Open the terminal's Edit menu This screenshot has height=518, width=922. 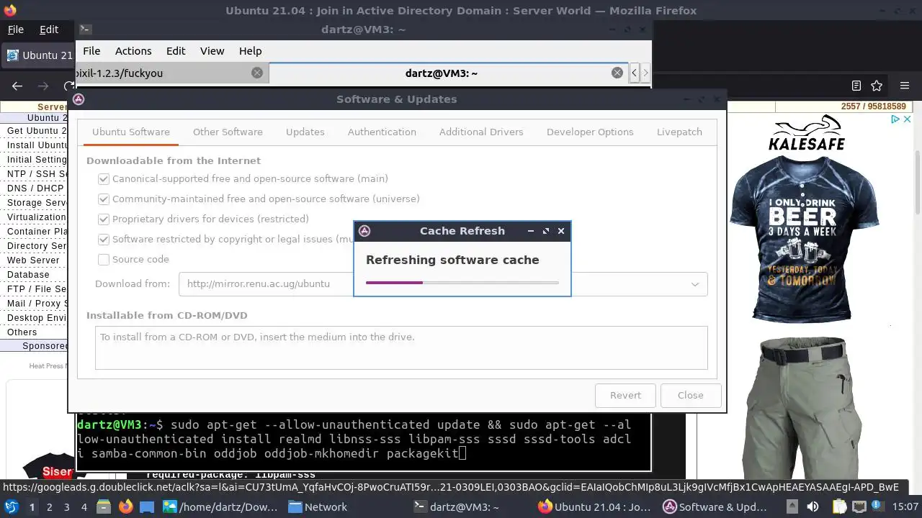tap(176, 51)
